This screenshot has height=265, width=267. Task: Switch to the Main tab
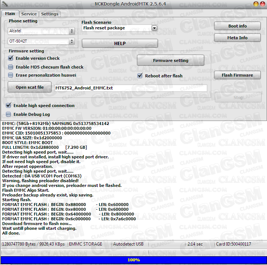click(10, 14)
